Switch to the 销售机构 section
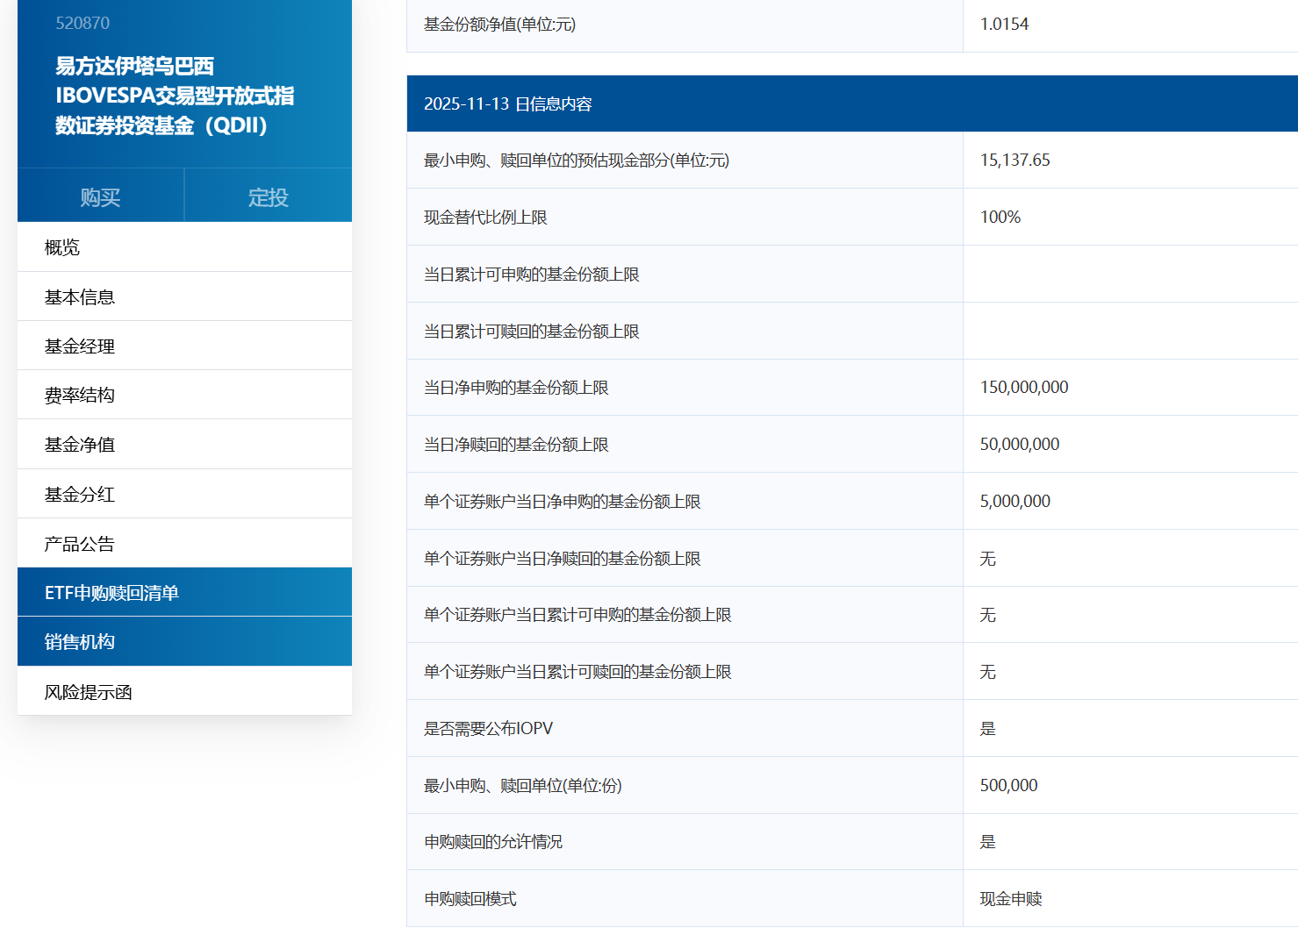This screenshot has height=935, width=1298. [80, 642]
